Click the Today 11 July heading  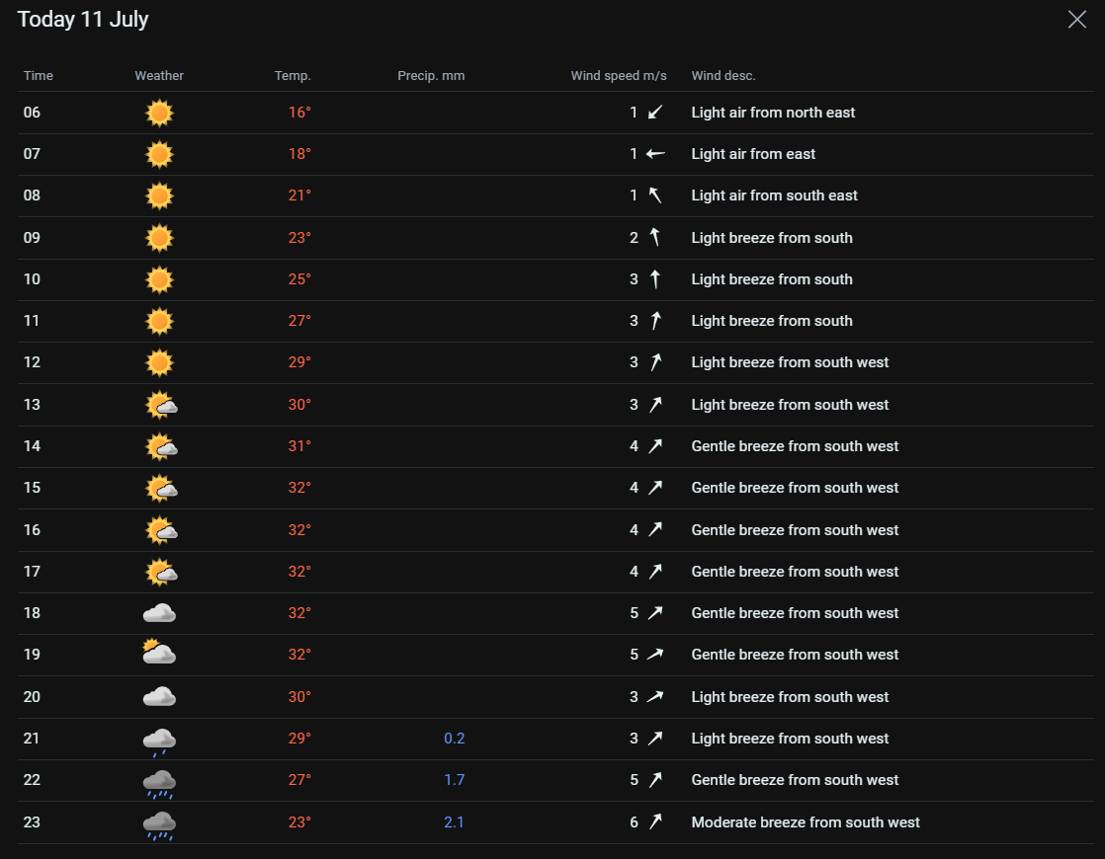[83, 20]
